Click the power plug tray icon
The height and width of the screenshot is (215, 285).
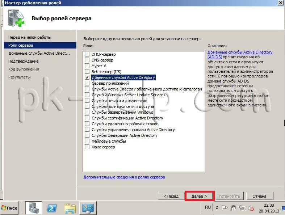[233, 208]
